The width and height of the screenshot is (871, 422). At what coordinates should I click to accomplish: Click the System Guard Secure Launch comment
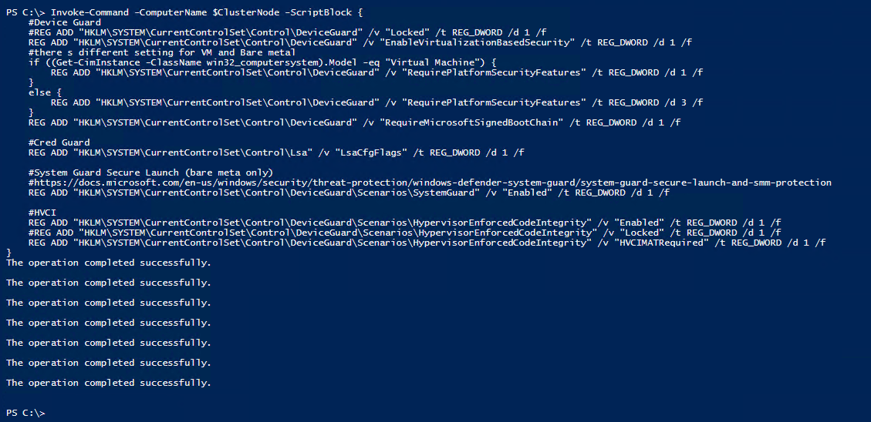(x=151, y=172)
